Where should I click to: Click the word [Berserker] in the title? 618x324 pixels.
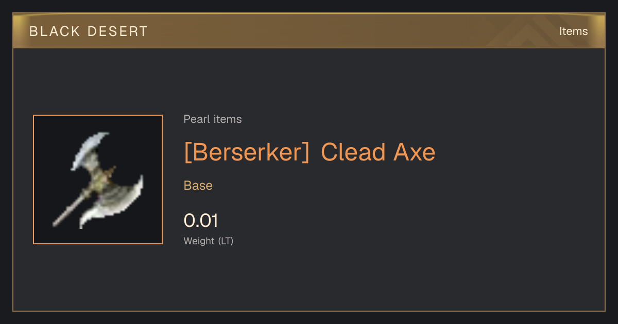[x=247, y=153]
